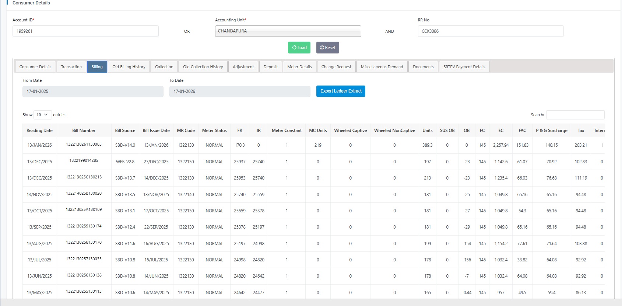Open the Transaction tab
The image size is (622, 306).
[x=71, y=67]
